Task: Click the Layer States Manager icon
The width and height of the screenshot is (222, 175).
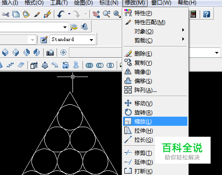Action: [x=74, y=27]
